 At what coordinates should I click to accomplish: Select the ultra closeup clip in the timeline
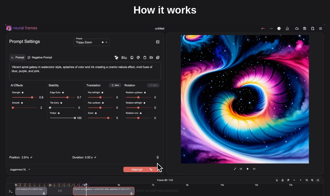pos(31,191)
